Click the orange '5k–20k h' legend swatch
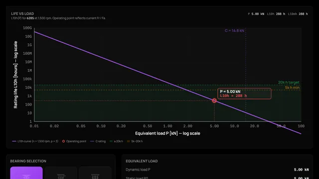 [129, 141]
